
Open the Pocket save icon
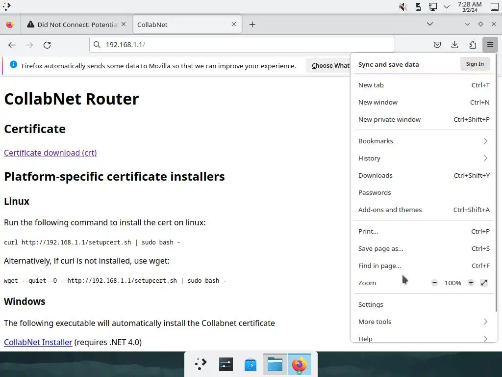[437, 45]
